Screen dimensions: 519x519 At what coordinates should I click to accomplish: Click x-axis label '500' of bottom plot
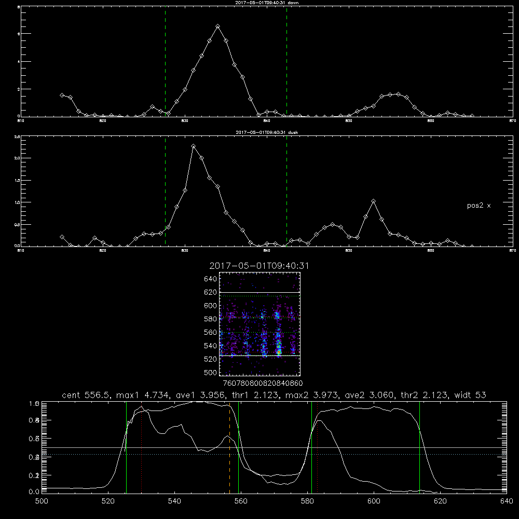click(42, 501)
